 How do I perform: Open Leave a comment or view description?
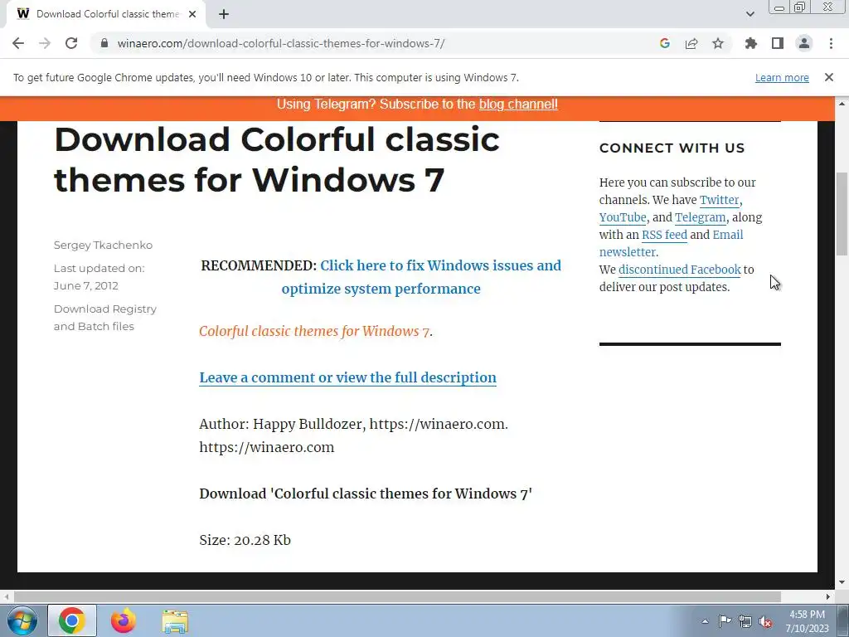coord(347,377)
